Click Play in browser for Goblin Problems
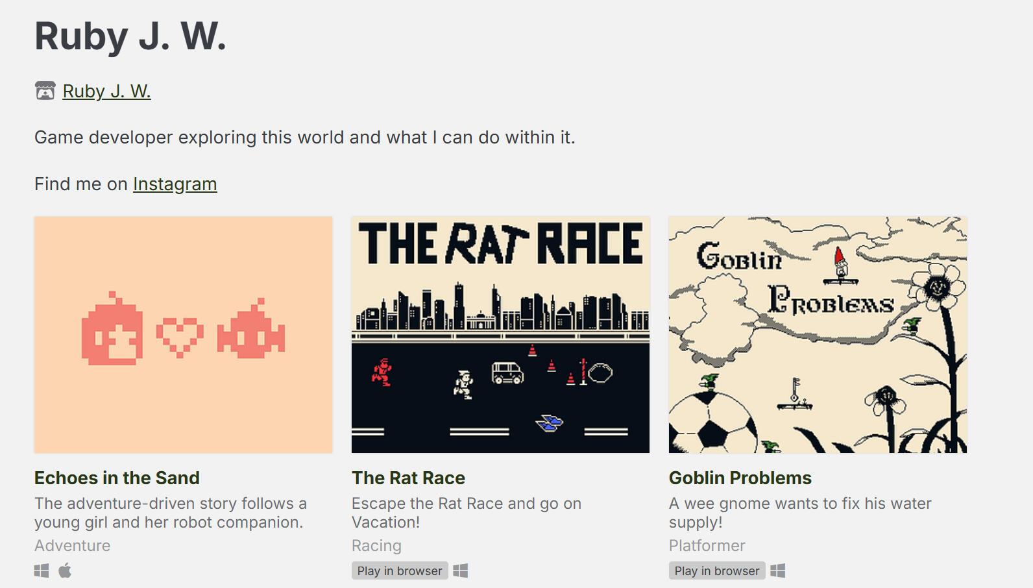Image resolution: width=1033 pixels, height=588 pixels. 717,571
